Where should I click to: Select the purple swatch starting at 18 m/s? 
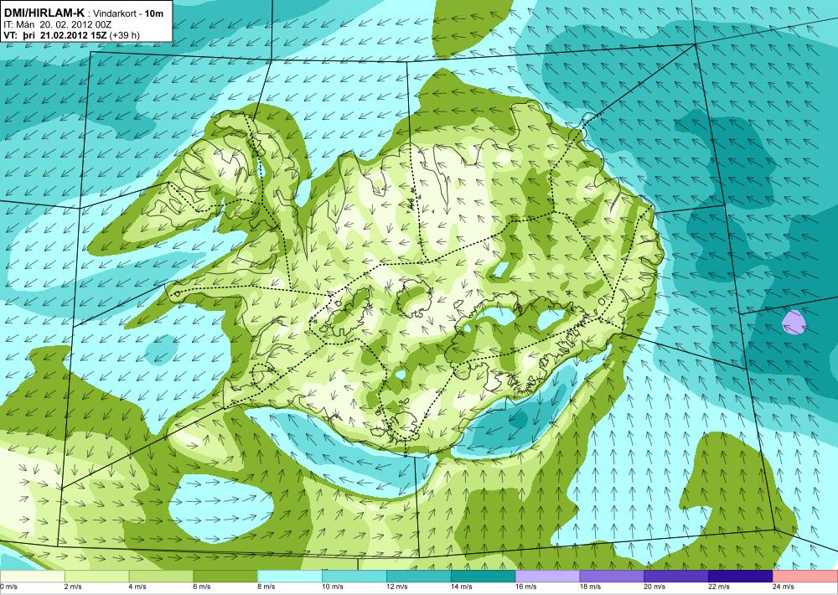(x=612, y=577)
